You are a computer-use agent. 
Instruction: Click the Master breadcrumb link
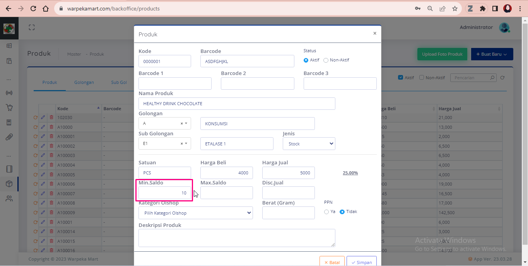click(x=74, y=54)
